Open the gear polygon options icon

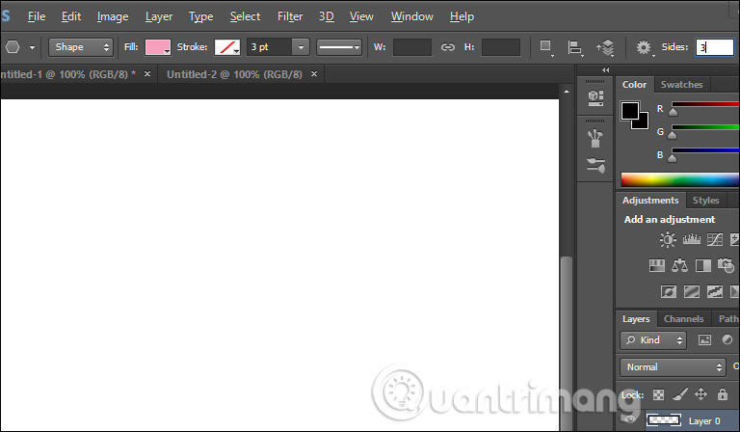(x=644, y=47)
